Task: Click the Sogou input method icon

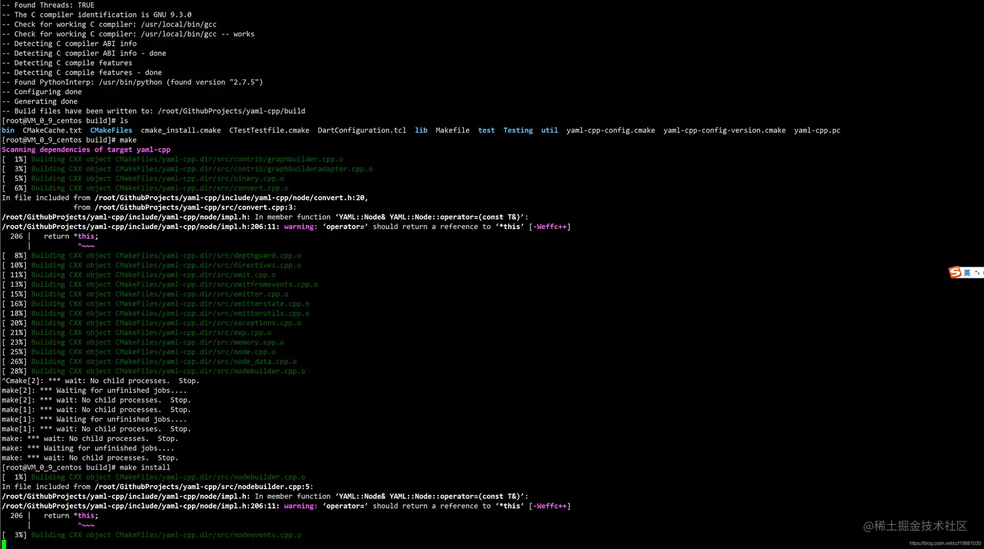Action: tap(955, 273)
